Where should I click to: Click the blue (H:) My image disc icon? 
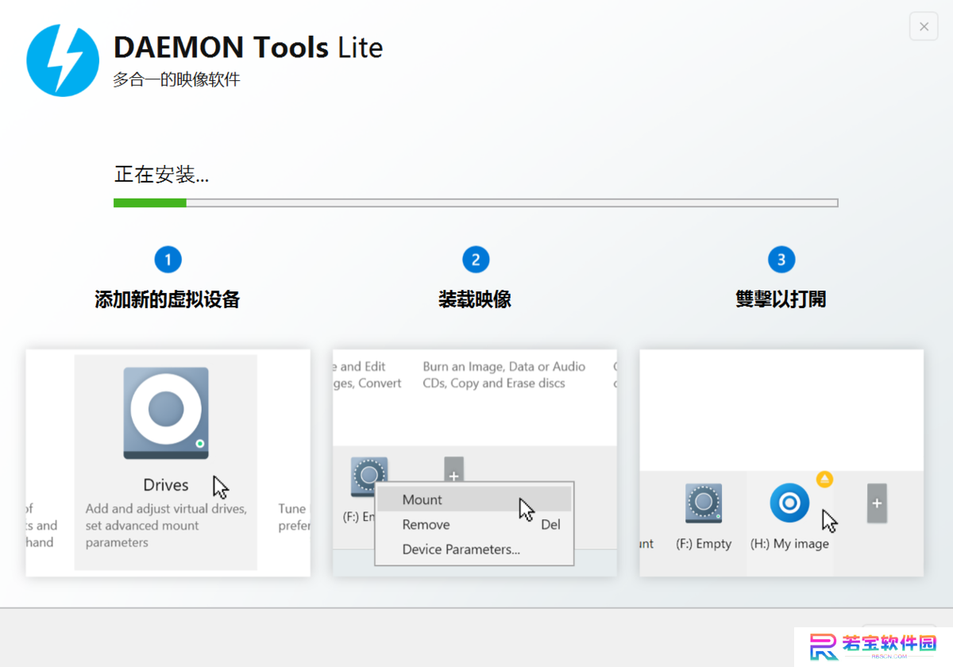click(789, 503)
